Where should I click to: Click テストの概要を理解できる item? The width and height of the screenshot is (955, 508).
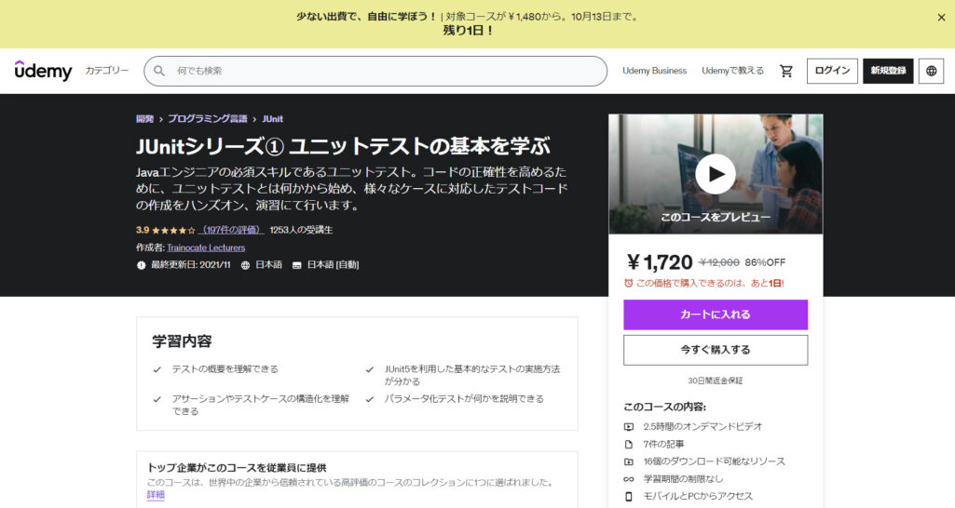pyautogui.click(x=225, y=369)
